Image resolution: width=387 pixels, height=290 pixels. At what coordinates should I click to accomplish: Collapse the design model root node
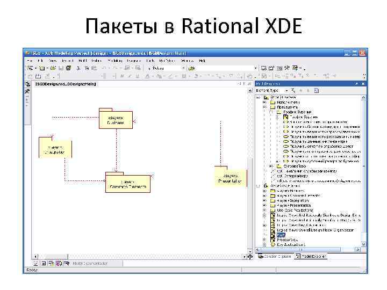tap(258, 186)
